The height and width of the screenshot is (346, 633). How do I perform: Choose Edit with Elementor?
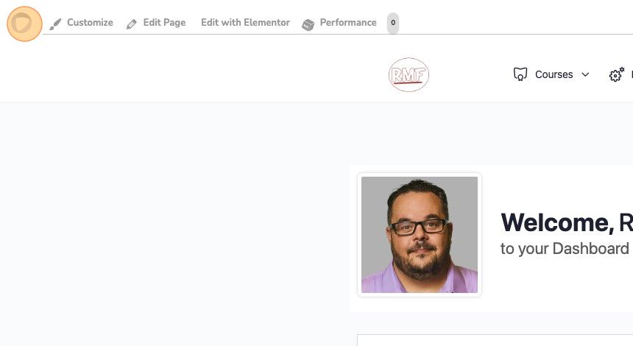(x=245, y=23)
